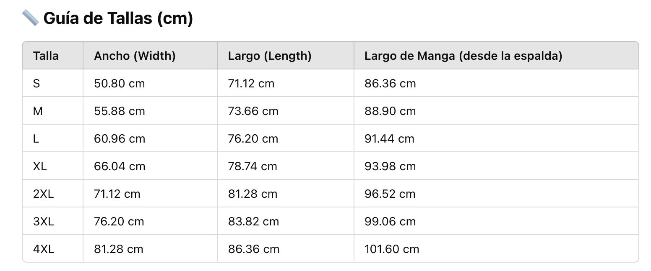The width and height of the screenshot is (651, 271).
Task: Click the size S row label
Action: coord(36,84)
